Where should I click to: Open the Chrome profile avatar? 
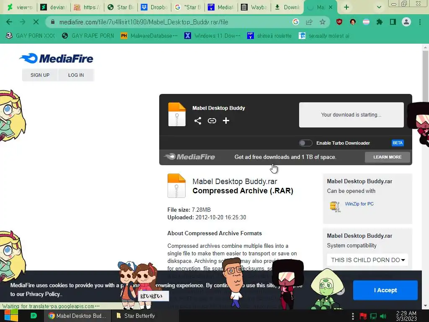pyautogui.click(x=406, y=22)
